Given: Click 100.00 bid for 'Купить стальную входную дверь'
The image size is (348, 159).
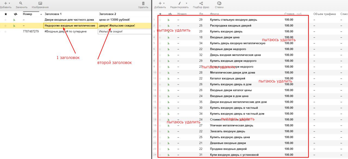Looking at the screenshot, I should point(289,20).
